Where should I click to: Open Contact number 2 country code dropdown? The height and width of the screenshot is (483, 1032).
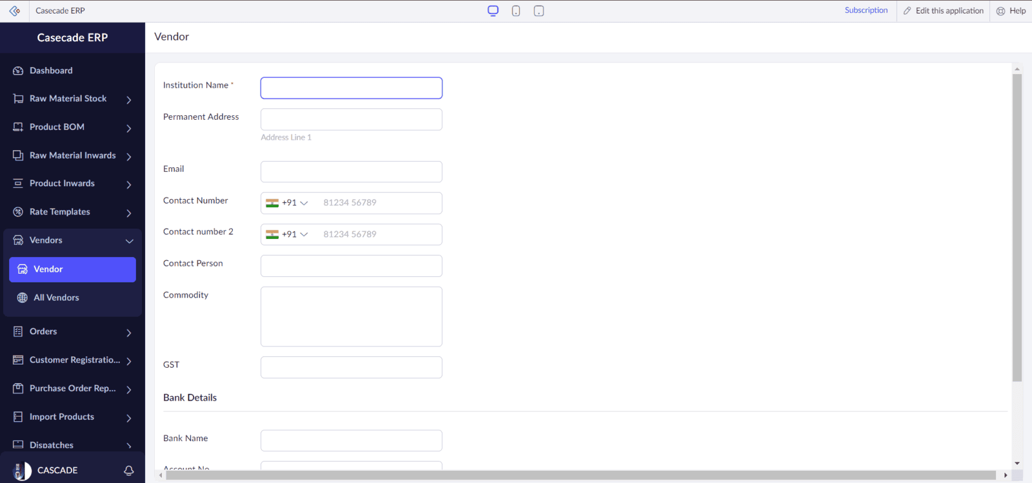point(288,234)
